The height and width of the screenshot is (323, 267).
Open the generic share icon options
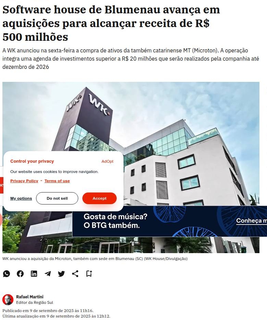(75, 274)
